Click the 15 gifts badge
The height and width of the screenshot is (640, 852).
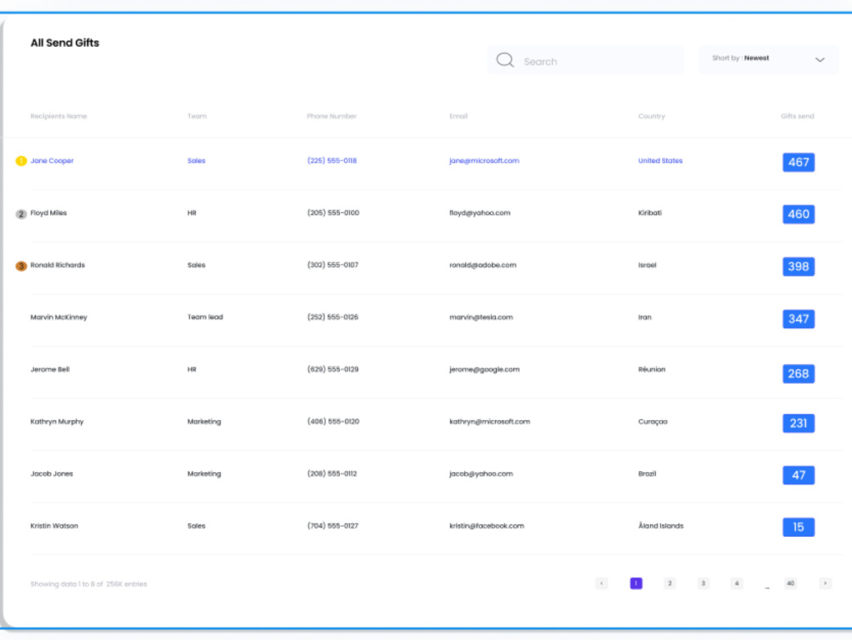pyautogui.click(x=798, y=527)
